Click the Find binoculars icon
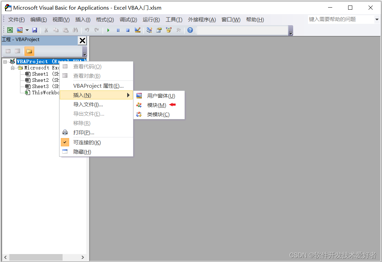 point(75,30)
